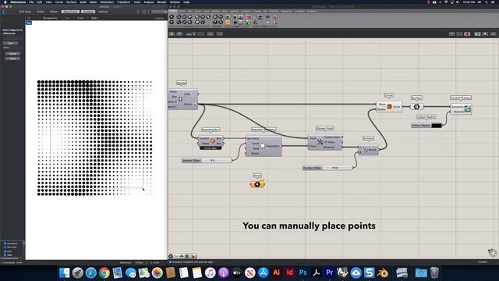Select the Bounding Box component icon
Screen dimensions: 499x281
point(213,140)
